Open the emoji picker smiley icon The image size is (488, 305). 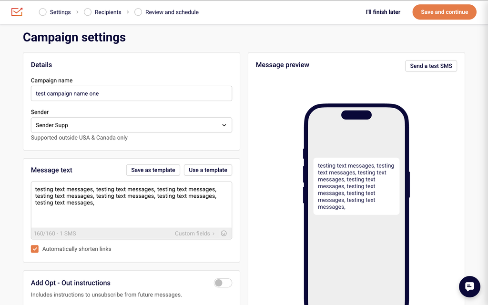[x=224, y=234]
